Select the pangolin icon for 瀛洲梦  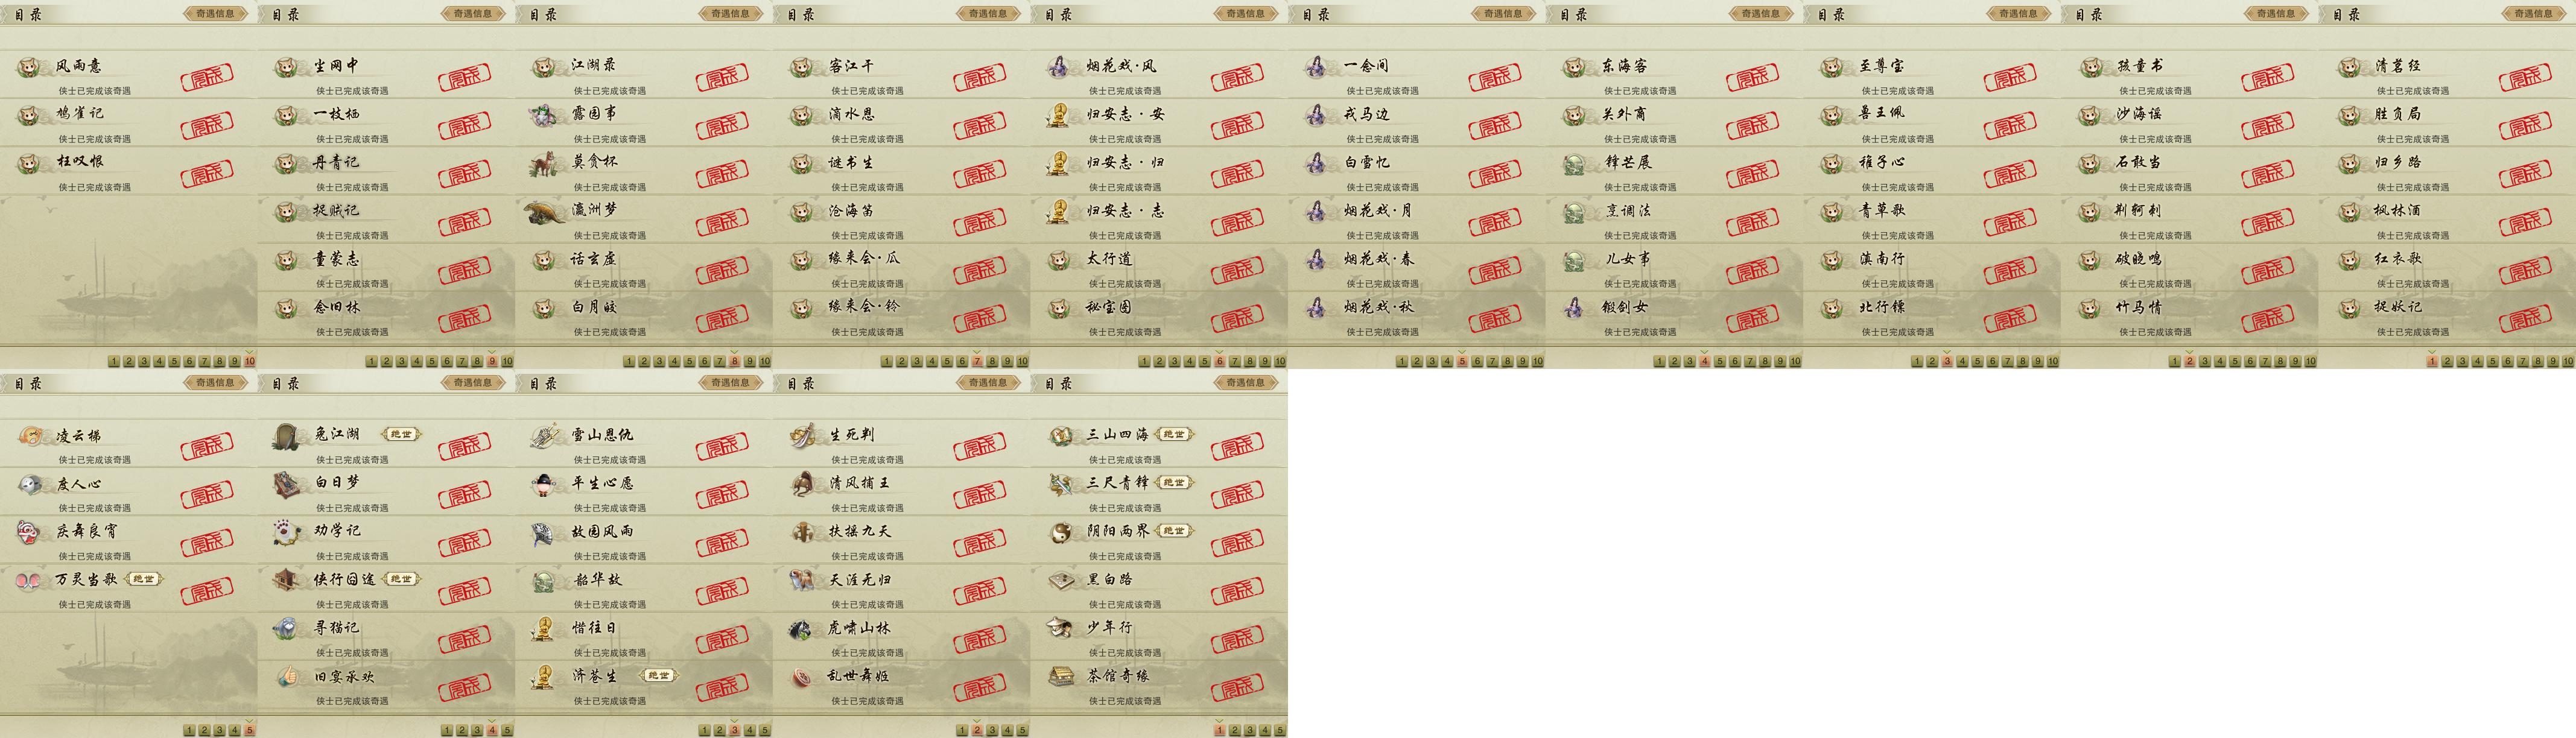click(544, 211)
